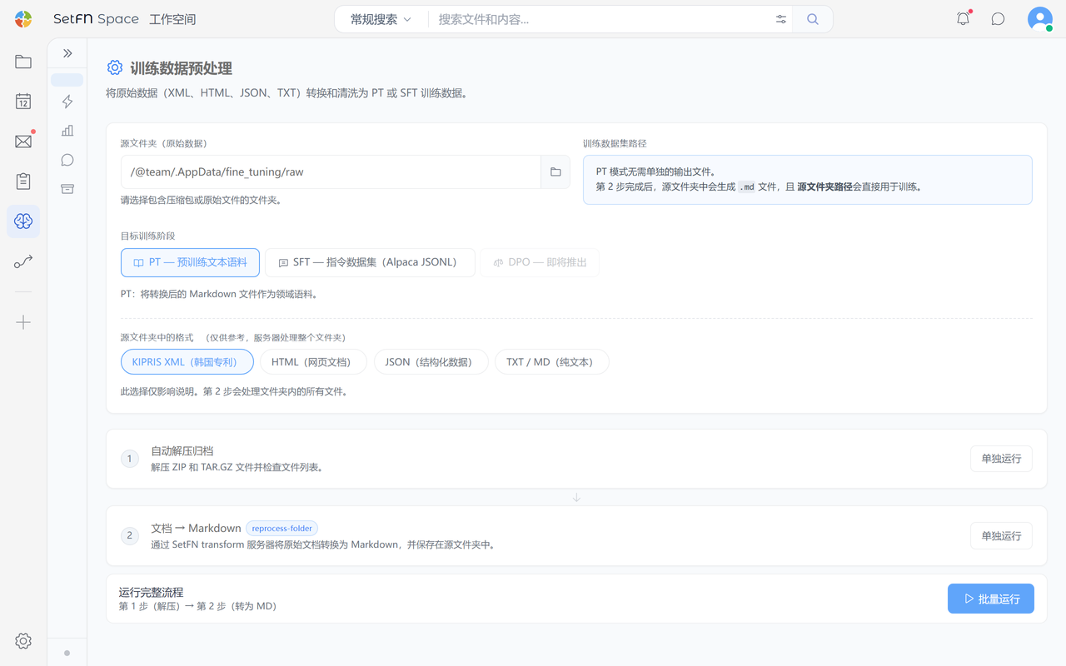
Task: Open the SetFN Space logo home
Action: coord(23,19)
